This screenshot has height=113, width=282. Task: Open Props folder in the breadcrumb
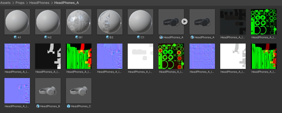[20, 3]
